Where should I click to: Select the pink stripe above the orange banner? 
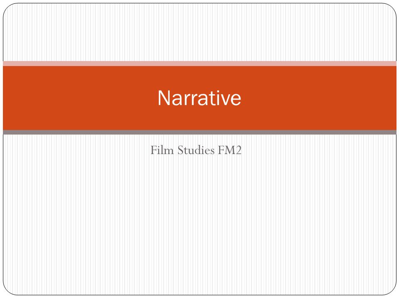[199, 64]
